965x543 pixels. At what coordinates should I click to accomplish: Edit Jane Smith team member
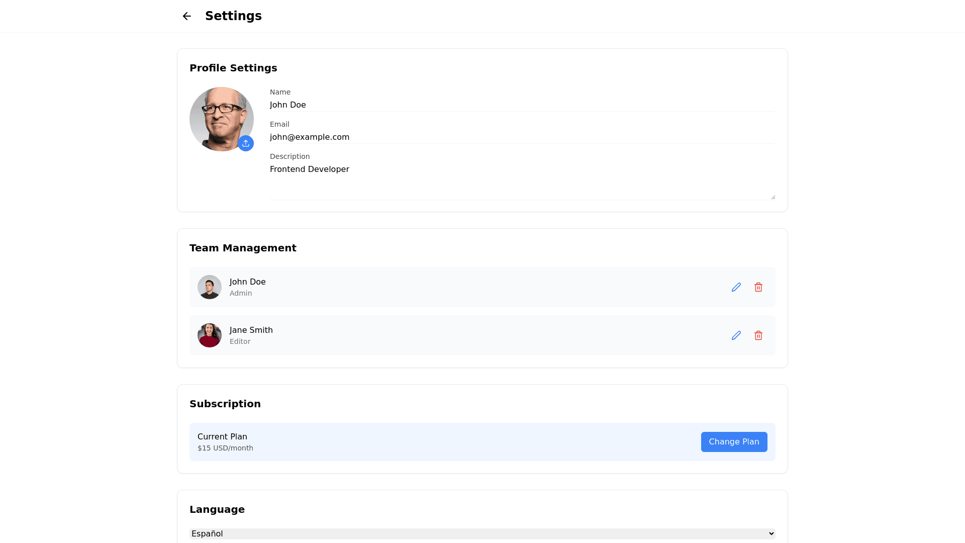[x=736, y=335]
